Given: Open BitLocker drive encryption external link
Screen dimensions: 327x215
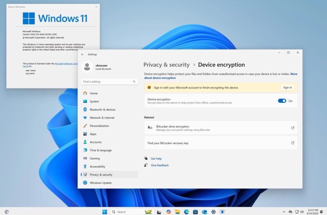Looking at the screenshot, I should 293,128.
